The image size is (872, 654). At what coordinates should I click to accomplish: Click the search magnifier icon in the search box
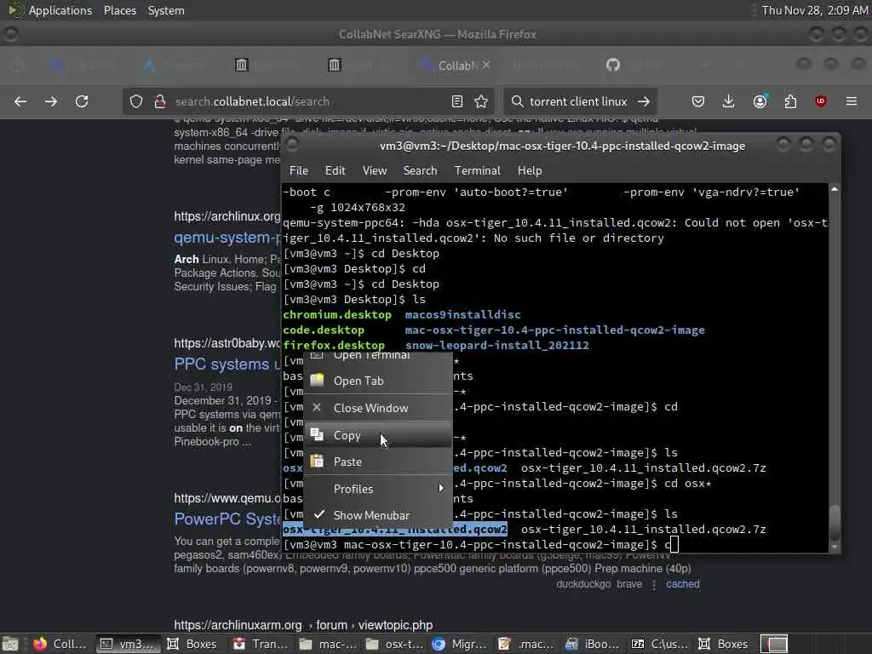tap(517, 101)
